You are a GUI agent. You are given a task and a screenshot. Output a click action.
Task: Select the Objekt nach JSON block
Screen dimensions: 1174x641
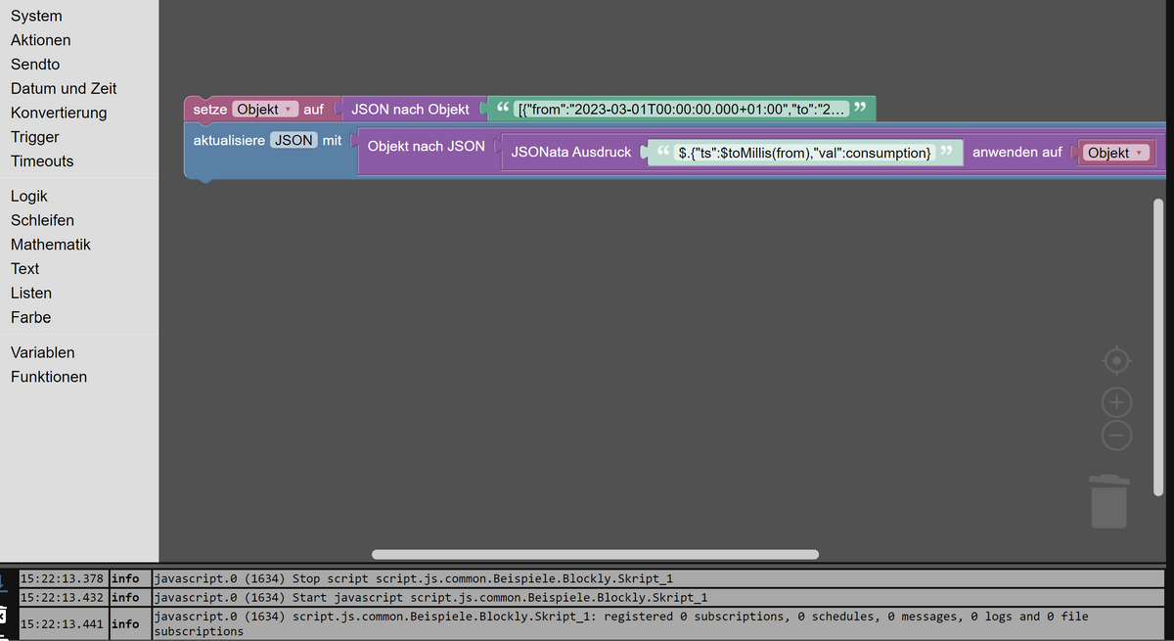426,146
